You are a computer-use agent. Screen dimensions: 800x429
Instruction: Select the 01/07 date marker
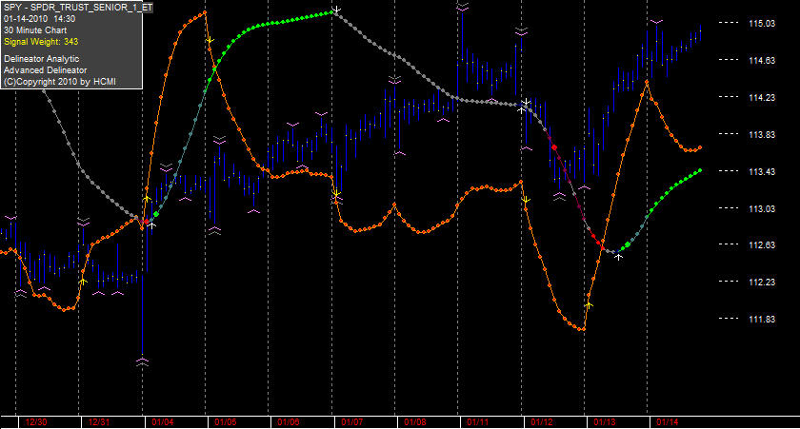click(352, 422)
